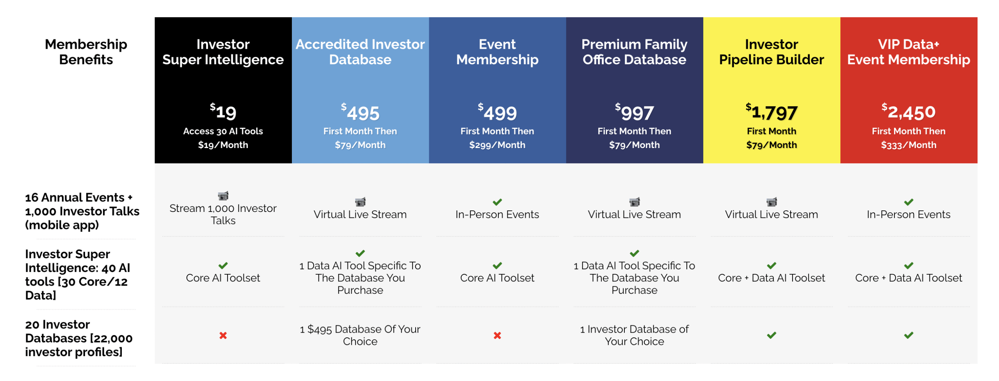Click camera icon in Accredited Investor Database column
The image size is (999, 381).
point(360,202)
